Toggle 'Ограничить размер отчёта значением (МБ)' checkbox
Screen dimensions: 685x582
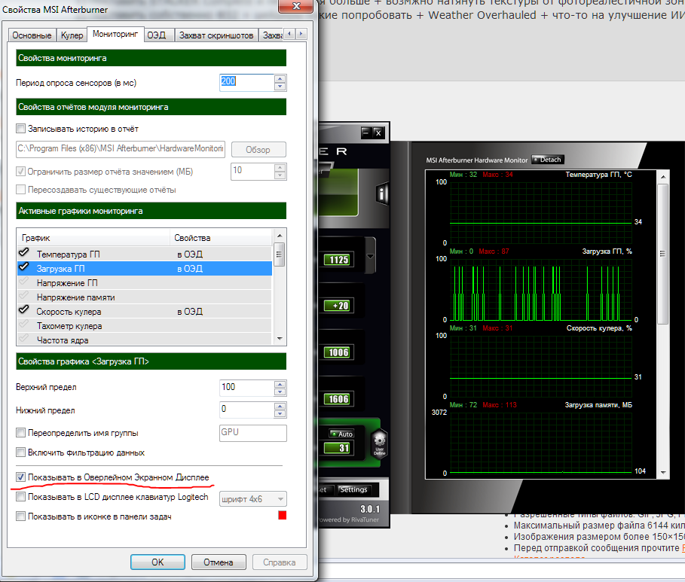click(x=20, y=172)
